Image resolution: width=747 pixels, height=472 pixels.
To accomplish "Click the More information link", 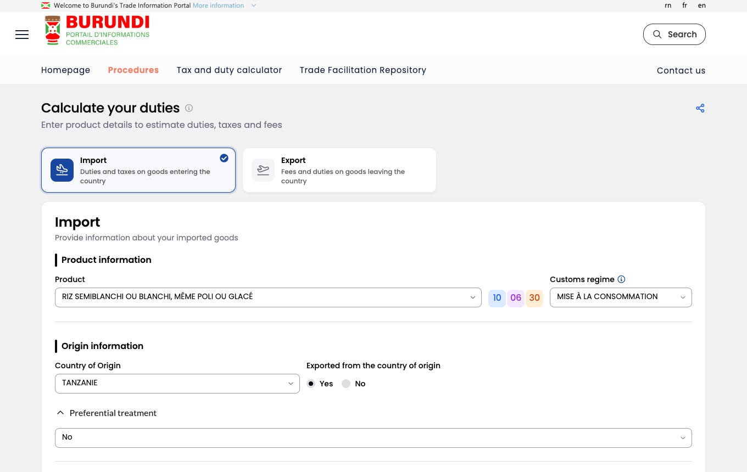I will click(x=218, y=5).
